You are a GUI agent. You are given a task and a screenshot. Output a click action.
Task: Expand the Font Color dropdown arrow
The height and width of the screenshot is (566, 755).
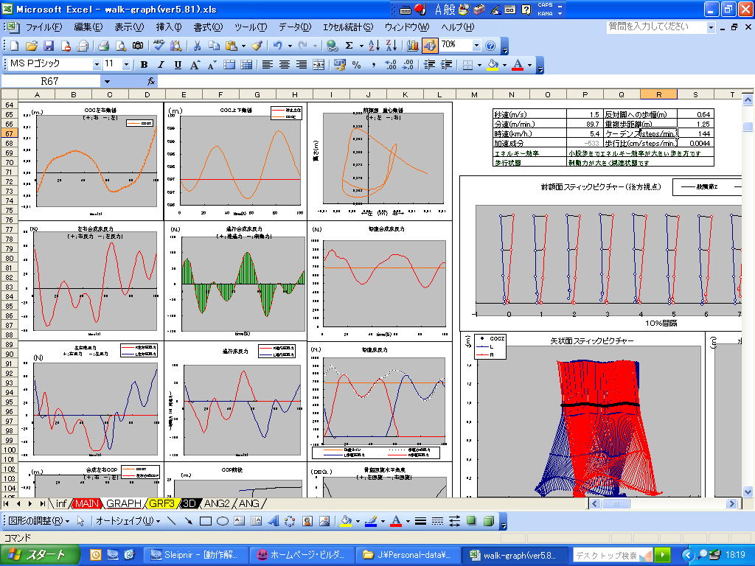pos(529,65)
